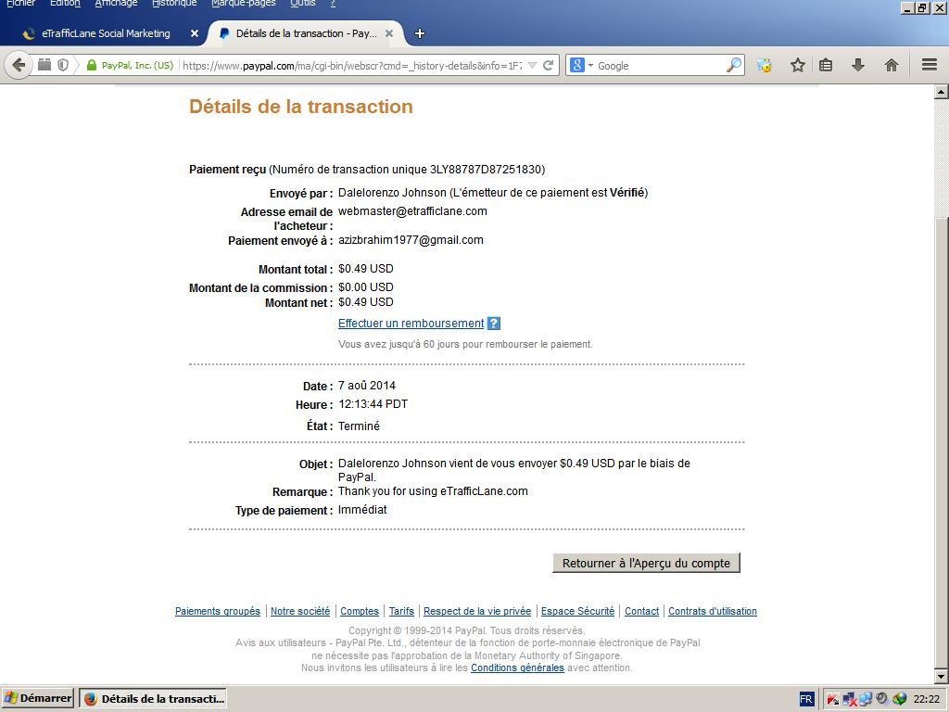
Task: Select the Détails de la transaction tab
Action: [306, 34]
